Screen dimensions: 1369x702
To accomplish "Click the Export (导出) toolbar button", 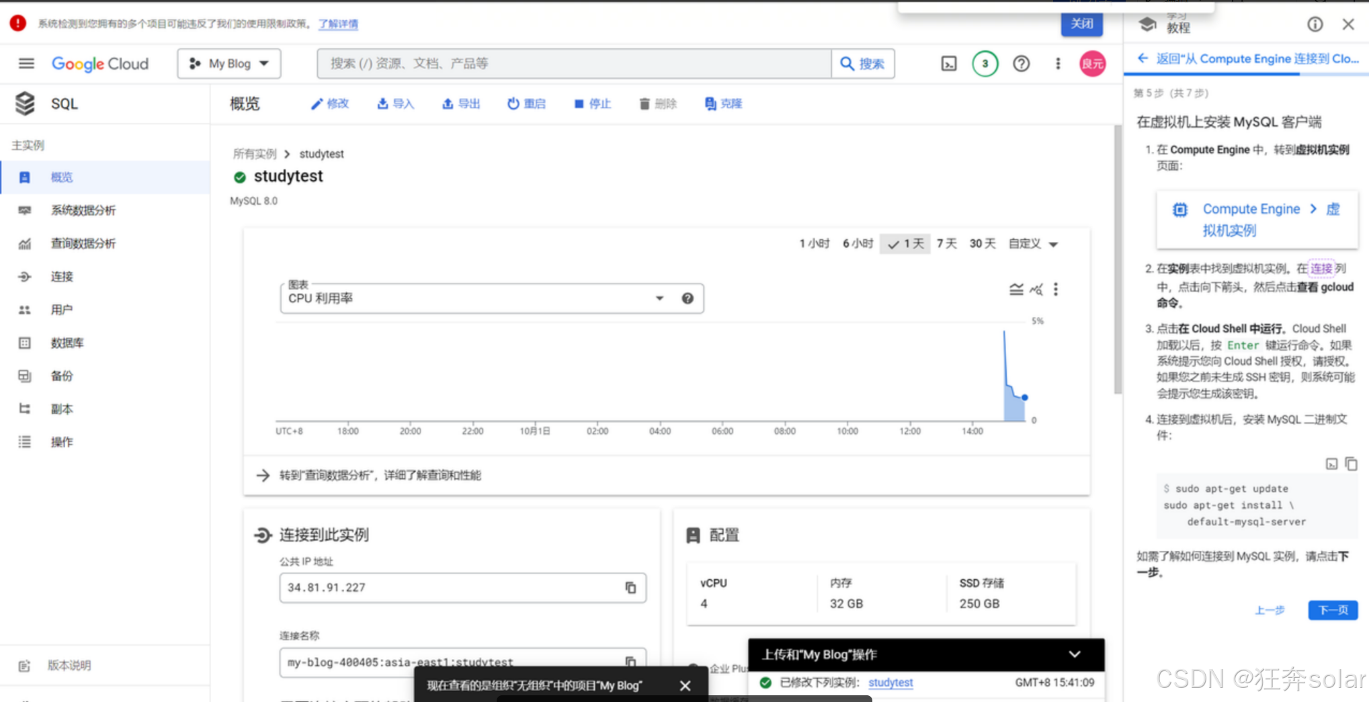I will 461,103.
